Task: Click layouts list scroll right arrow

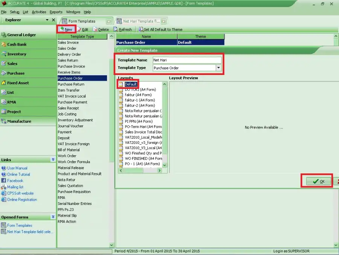Action: click(160, 170)
